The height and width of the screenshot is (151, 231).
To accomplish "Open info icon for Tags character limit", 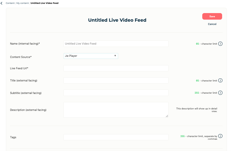I will tap(220, 136).
